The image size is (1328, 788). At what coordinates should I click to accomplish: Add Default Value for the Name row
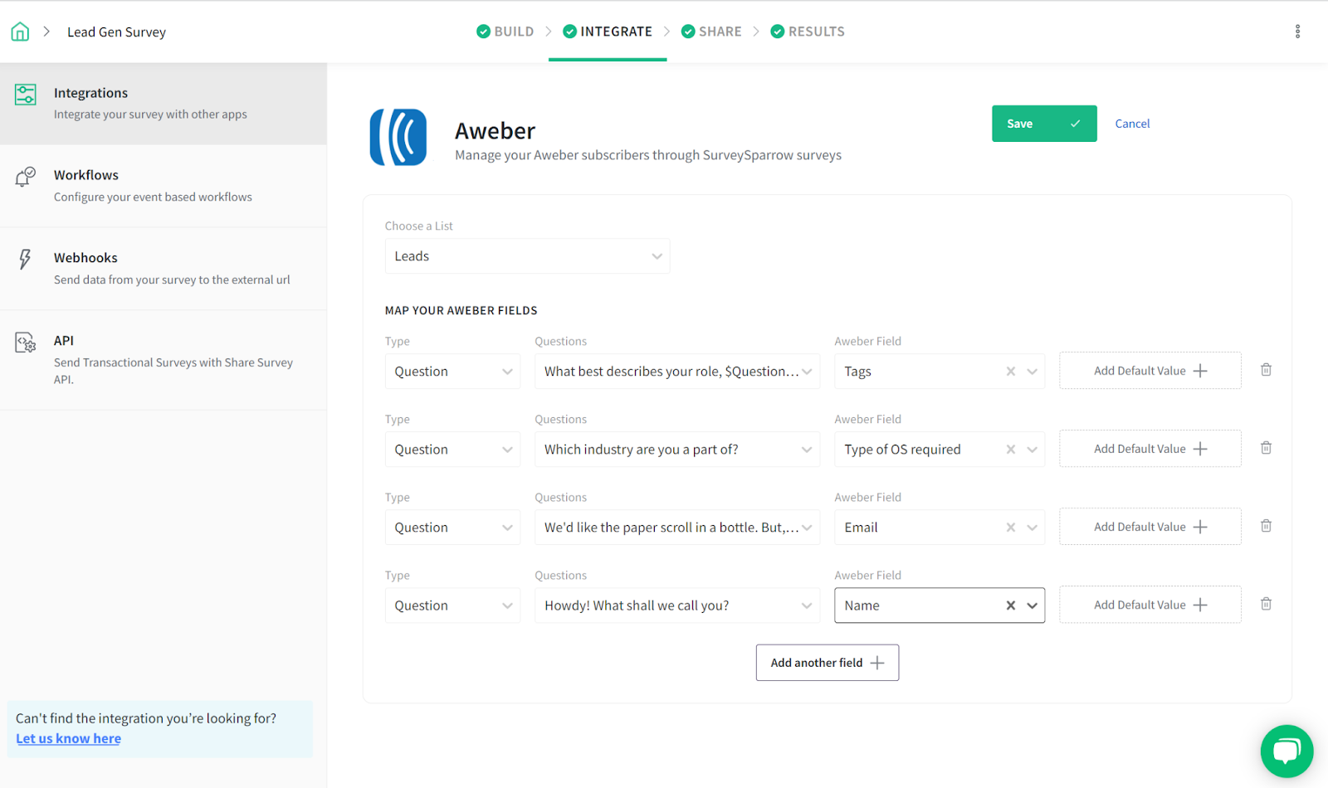1150,605
